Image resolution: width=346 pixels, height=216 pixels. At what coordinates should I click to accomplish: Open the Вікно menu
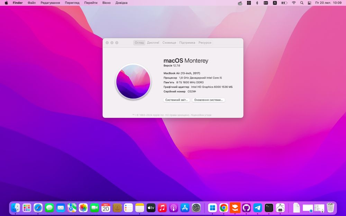point(106,3)
